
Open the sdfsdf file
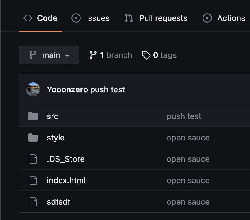tap(58, 202)
